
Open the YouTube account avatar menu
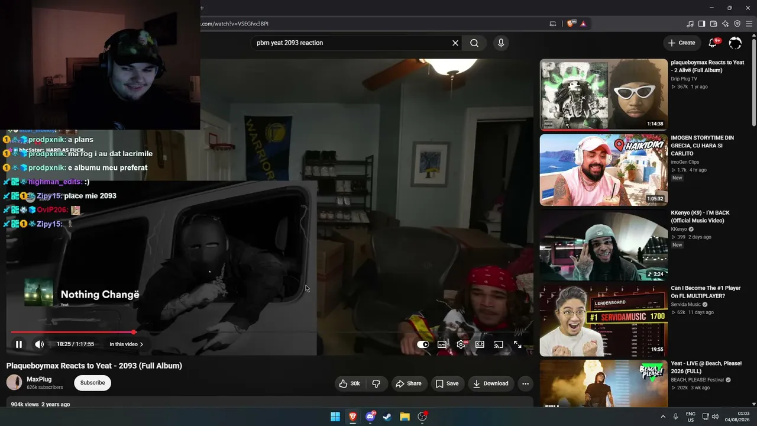pos(735,43)
